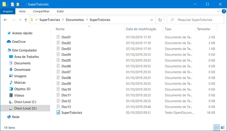227x131 pixels.
Task: Open the Arquivo menu
Action: (8, 11)
